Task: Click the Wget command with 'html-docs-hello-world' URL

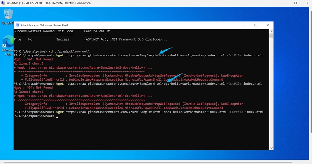Action: pyautogui.click(x=160, y=112)
